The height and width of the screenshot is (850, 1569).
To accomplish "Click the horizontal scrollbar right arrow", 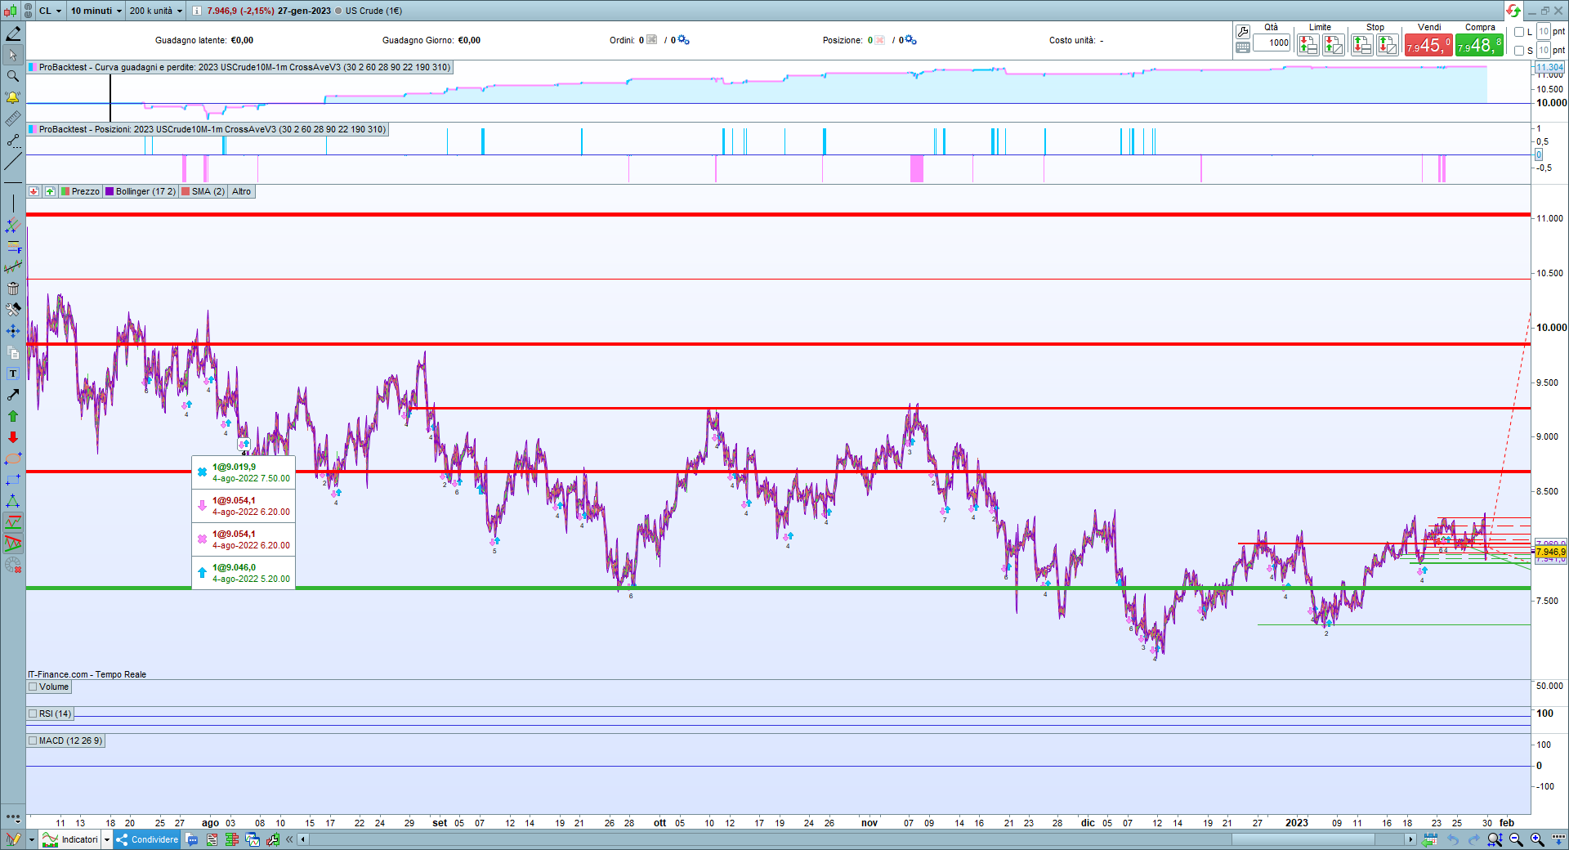I will tap(1410, 839).
